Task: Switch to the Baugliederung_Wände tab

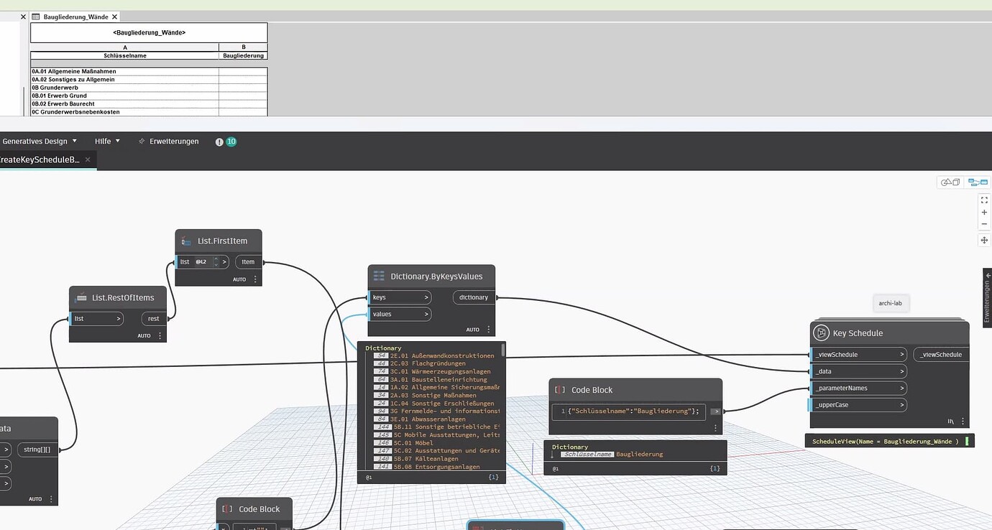Action: pyautogui.click(x=74, y=16)
